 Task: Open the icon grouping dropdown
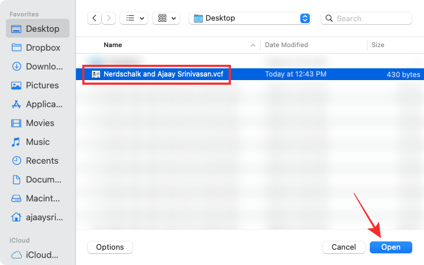[x=166, y=18]
